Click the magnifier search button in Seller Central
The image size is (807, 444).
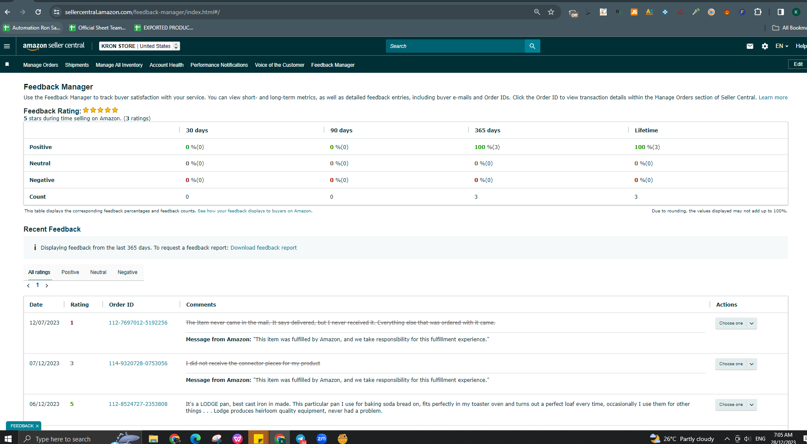[532, 46]
